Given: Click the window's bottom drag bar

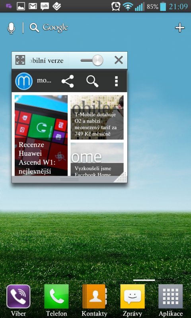Looking at the screenshot, I should pyautogui.click(x=69, y=179).
